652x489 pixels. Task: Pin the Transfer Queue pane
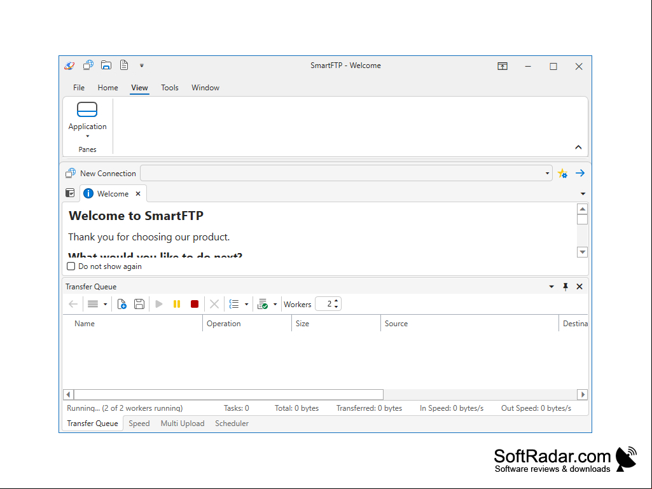565,287
